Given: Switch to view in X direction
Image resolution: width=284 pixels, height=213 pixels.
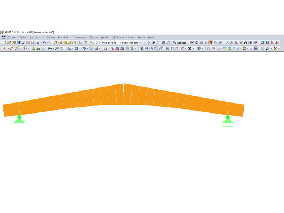Looking at the screenshot, I should click(167, 48).
